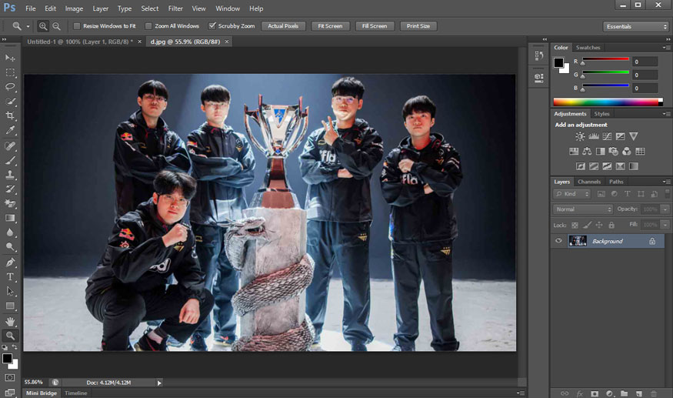Enable Resize Windows to Fit checkbox
This screenshot has height=398, width=673.
(x=77, y=26)
